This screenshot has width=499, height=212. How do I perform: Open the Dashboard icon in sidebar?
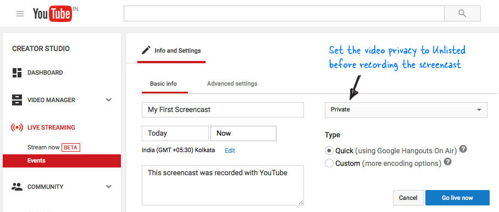coord(17,73)
